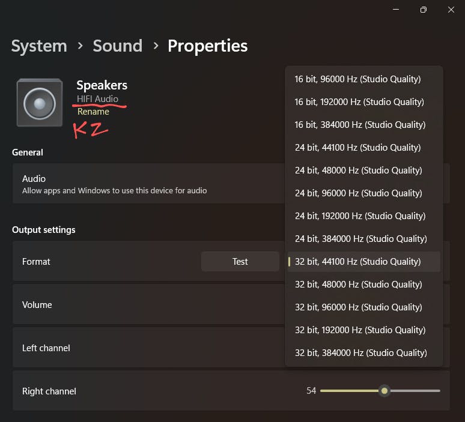Select 24 bit, 44100 Hz option
This screenshot has width=465, height=422.
point(357,148)
